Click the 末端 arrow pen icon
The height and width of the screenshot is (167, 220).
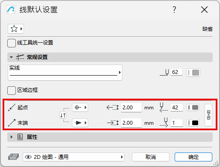[164, 123]
